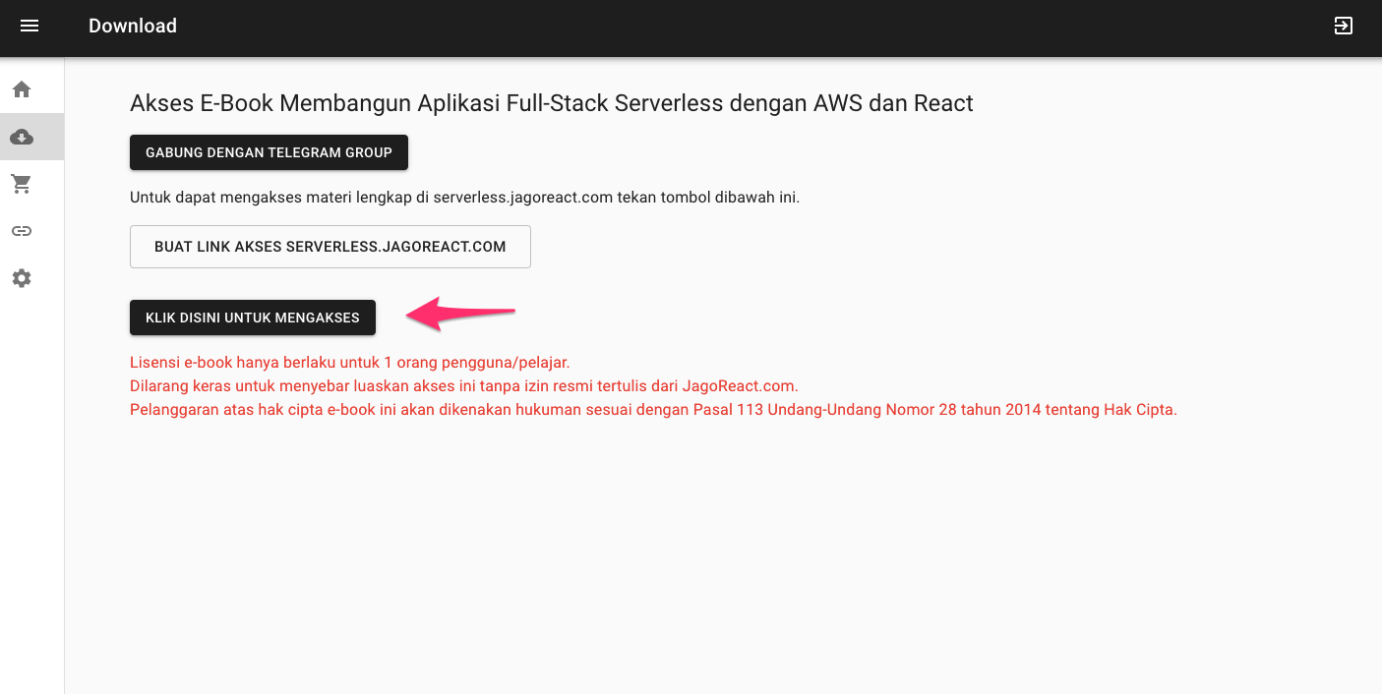
Task: Open the hamburger navigation menu
Action: 30,26
